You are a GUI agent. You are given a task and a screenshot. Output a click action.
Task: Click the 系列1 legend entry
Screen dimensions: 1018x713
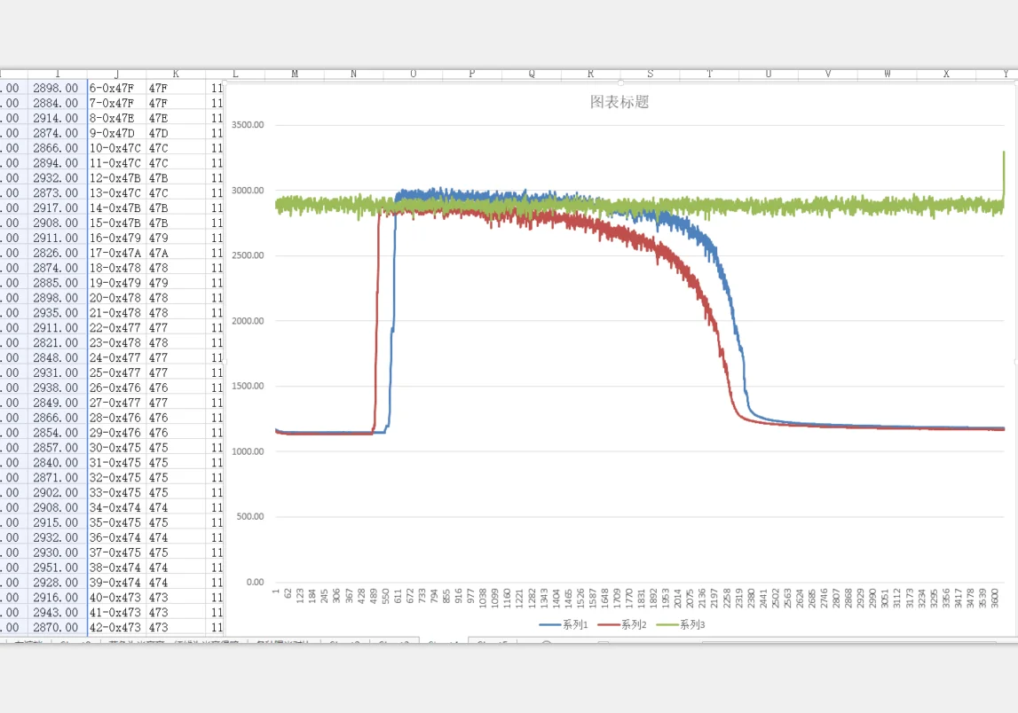coord(564,625)
